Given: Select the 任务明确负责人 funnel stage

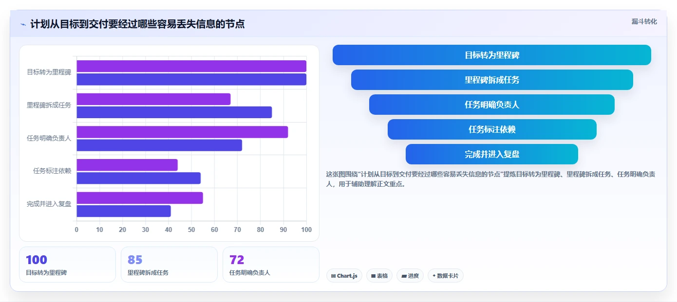Looking at the screenshot, I should pos(491,105).
